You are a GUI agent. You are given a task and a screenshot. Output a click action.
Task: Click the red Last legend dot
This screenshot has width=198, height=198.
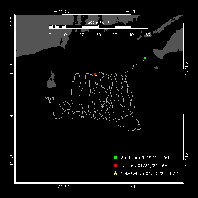click(x=115, y=166)
